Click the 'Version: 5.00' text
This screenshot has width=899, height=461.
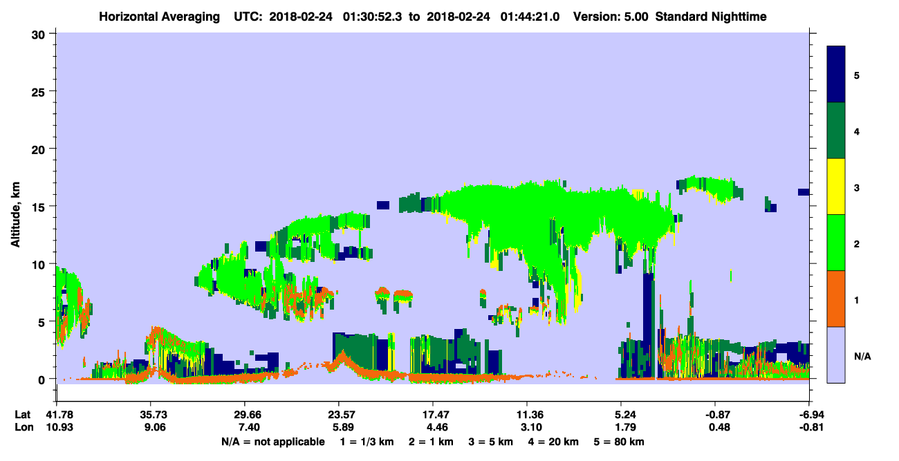tap(611, 16)
